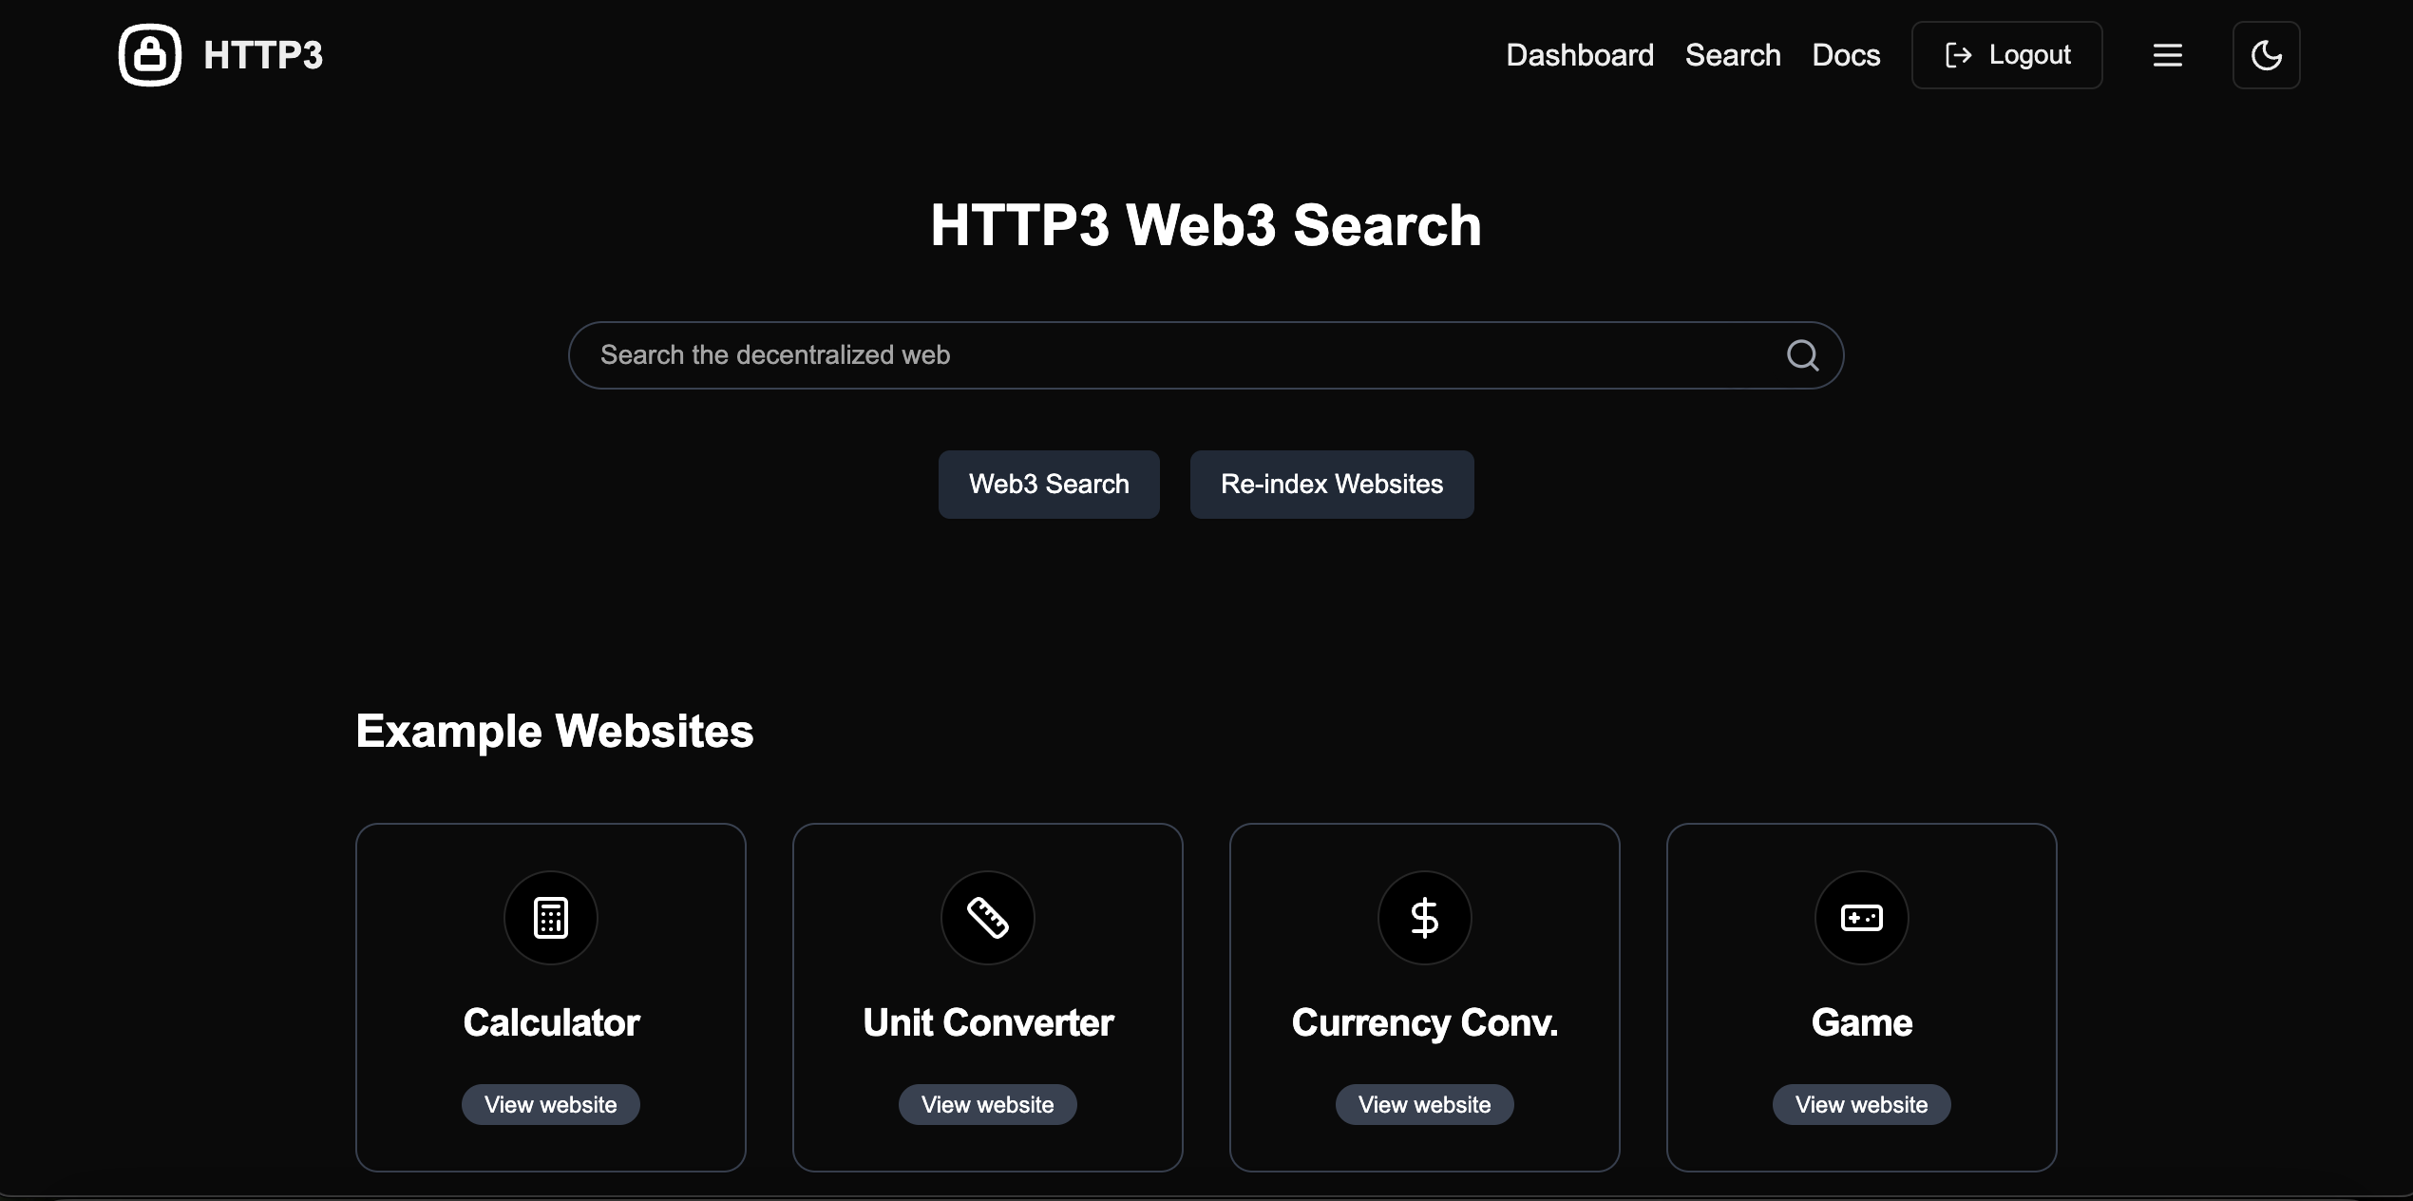This screenshot has height=1201, width=2413.
Task: Open the hamburger menu
Action: point(2167,55)
